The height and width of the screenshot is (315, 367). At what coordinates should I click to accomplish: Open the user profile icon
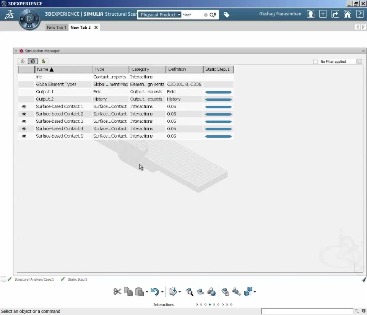(310, 14)
